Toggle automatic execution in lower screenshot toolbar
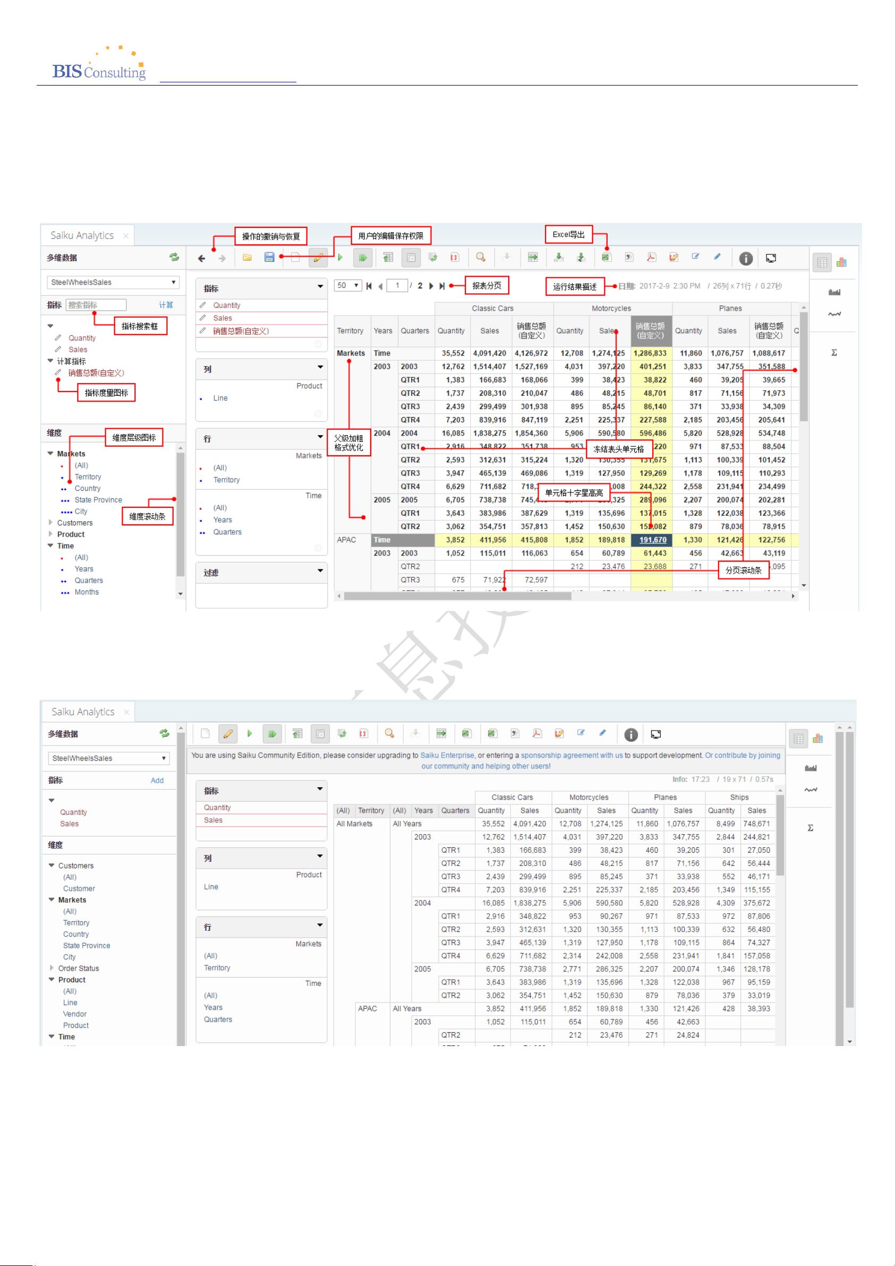Viewport: 895px width, 1266px height. pos(272,734)
